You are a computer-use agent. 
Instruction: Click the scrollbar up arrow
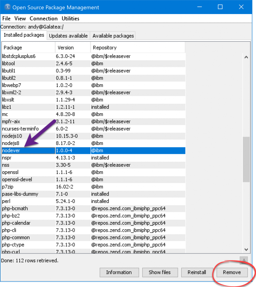tap(246, 57)
